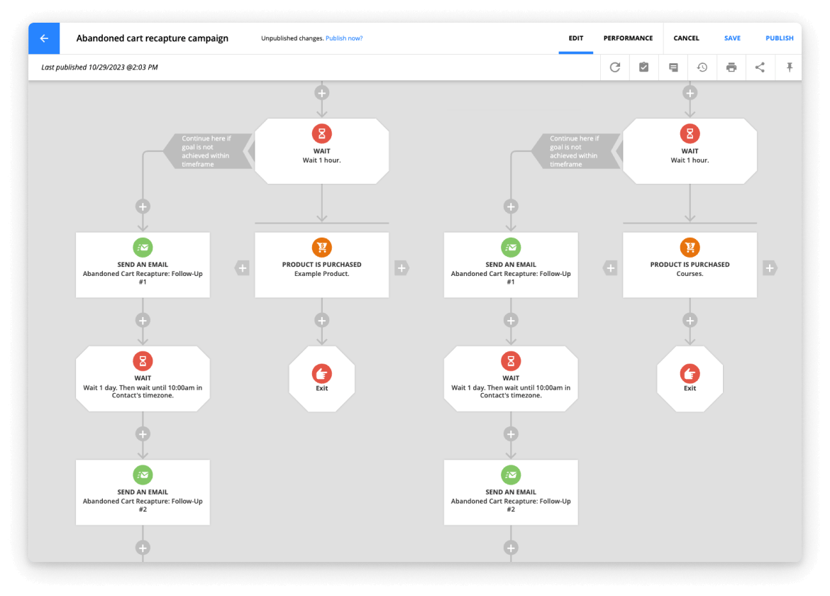This screenshot has height=596, width=830.
Task: Save the automation changes
Action: tap(732, 38)
